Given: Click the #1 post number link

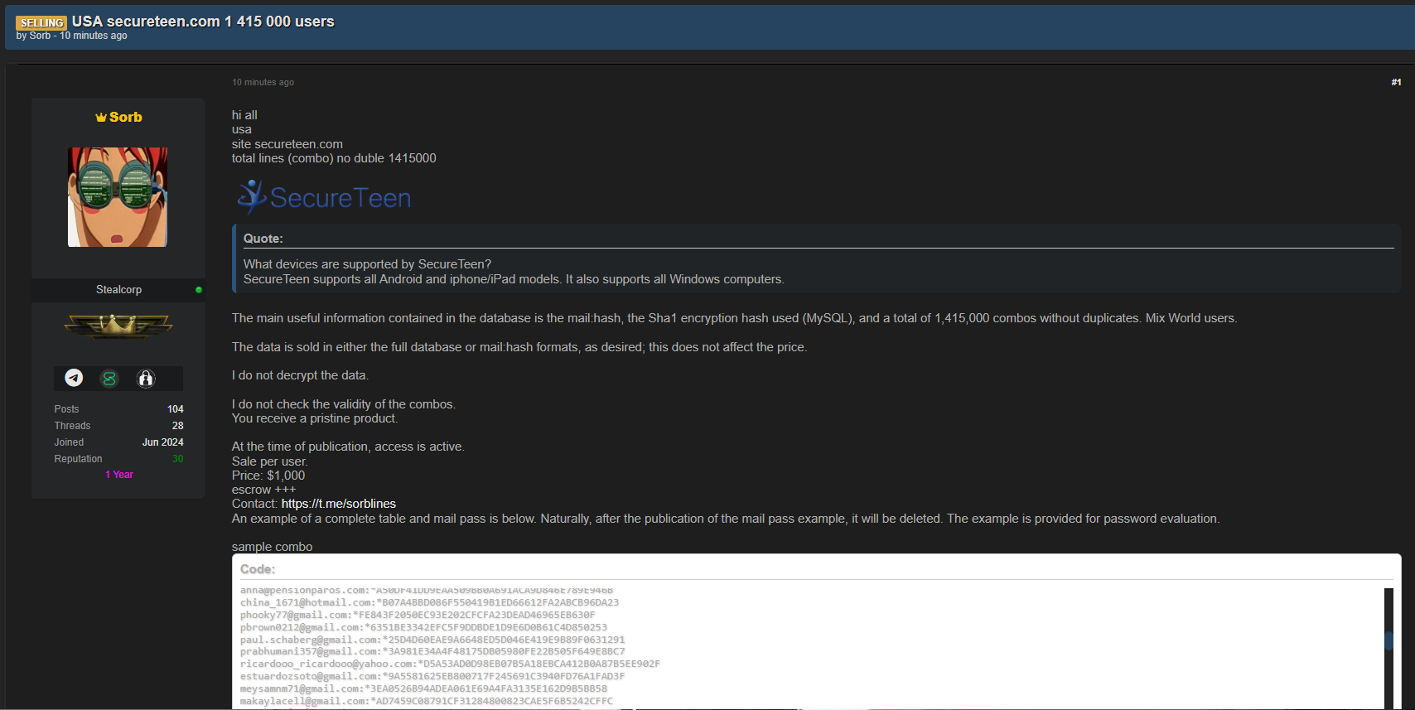Looking at the screenshot, I should (1396, 82).
